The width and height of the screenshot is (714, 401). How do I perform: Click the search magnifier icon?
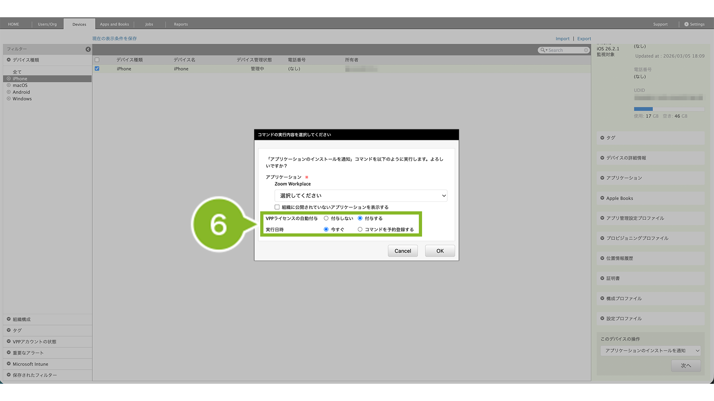[x=543, y=50]
